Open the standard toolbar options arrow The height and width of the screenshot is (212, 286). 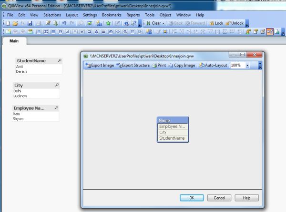pyautogui.click(x=140, y=24)
